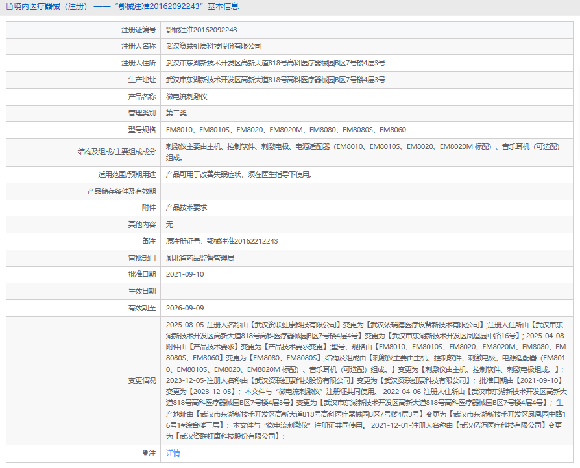580x468 pixels.
Task: Select the change history text starting 2025-08-05
Action: (366, 380)
